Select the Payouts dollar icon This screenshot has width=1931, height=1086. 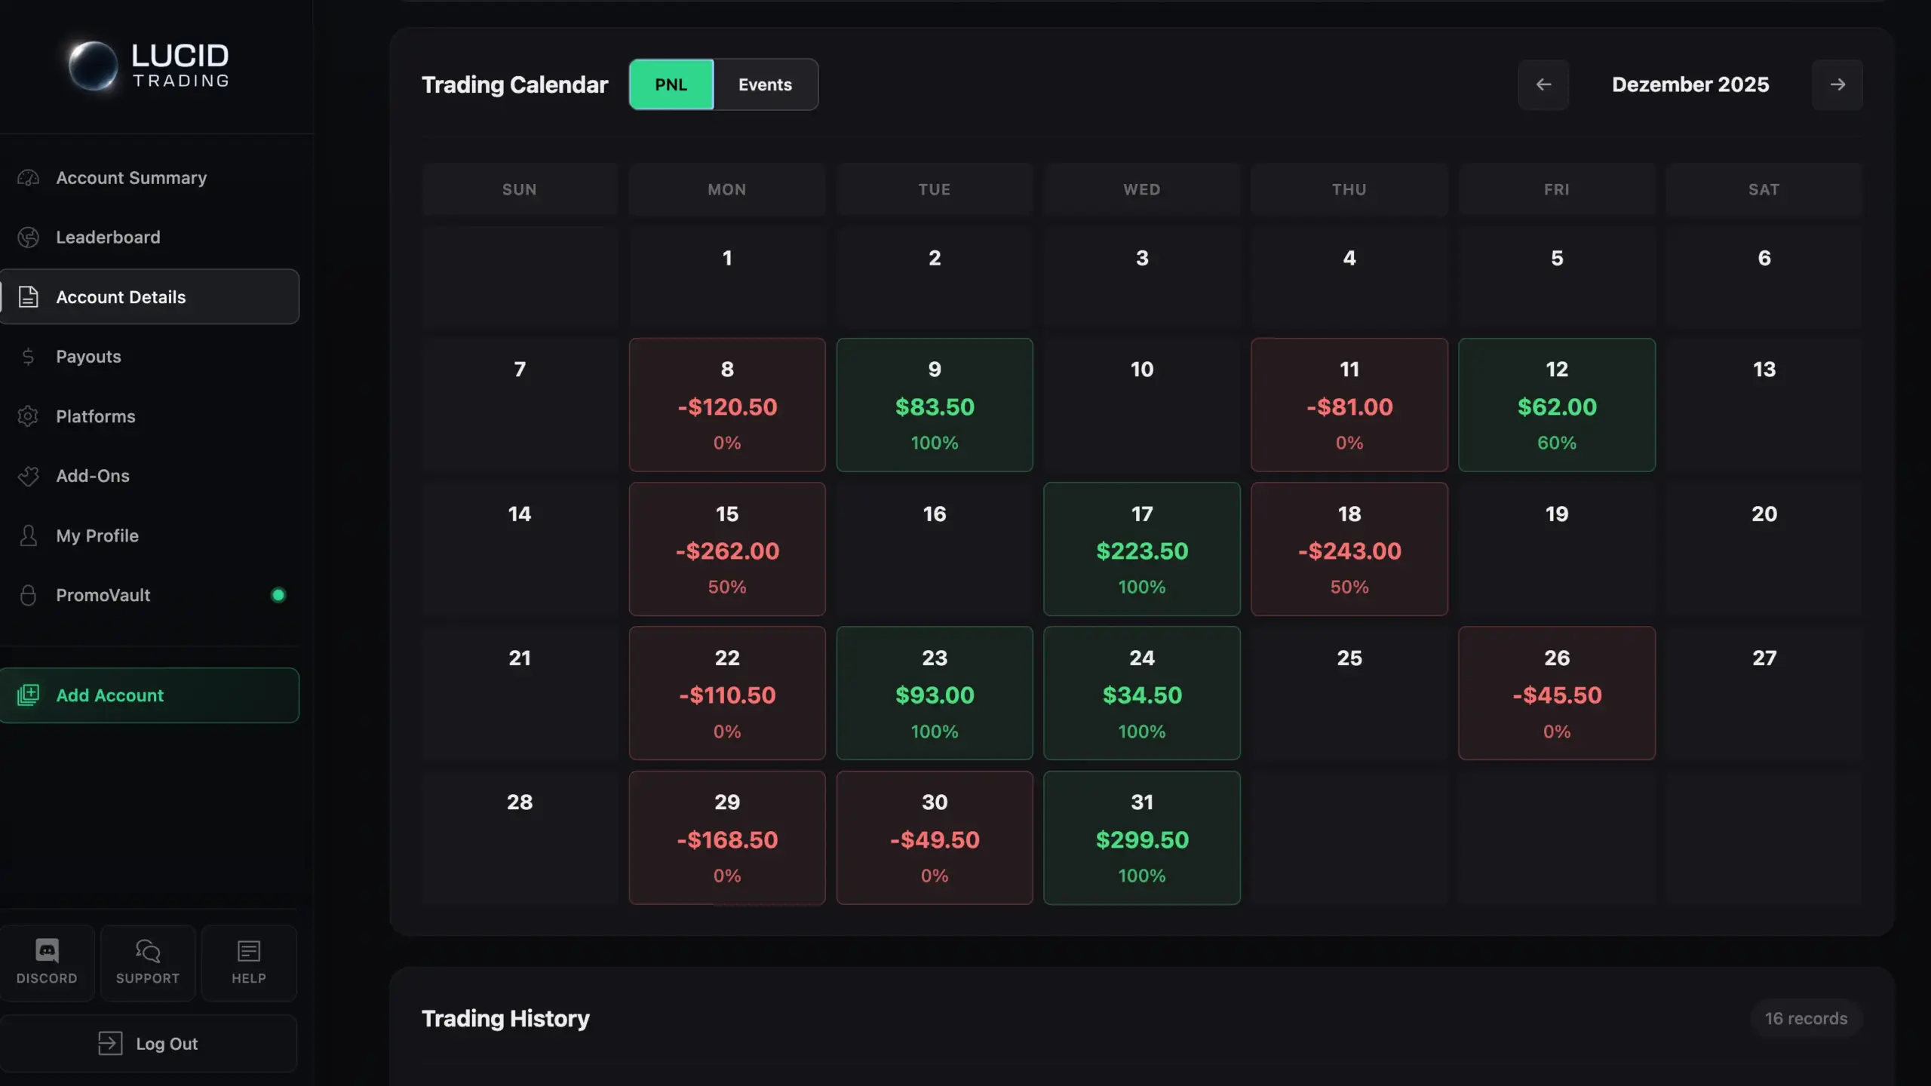28,356
